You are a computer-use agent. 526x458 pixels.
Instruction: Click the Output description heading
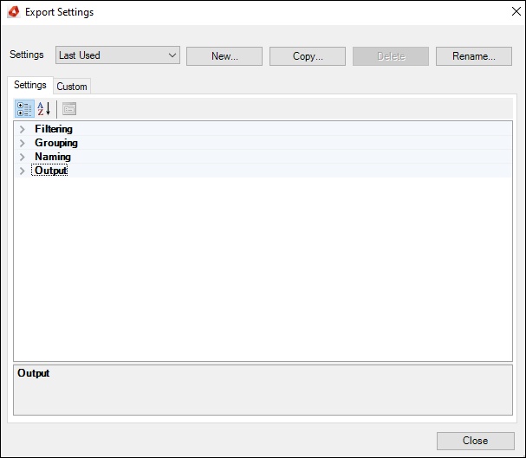point(34,373)
